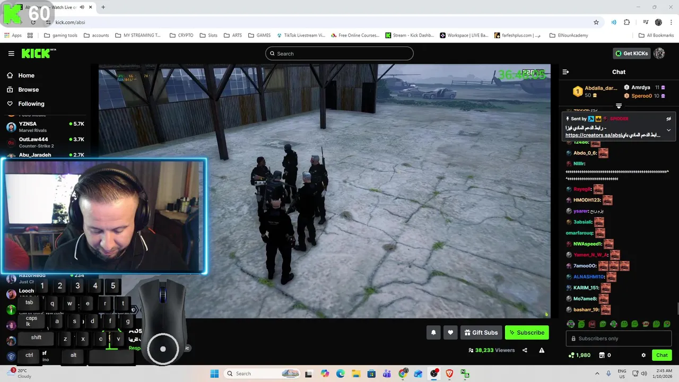This screenshot has height=382, width=679.
Task: Click username HMODH123 in chat
Action: [587, 200]
